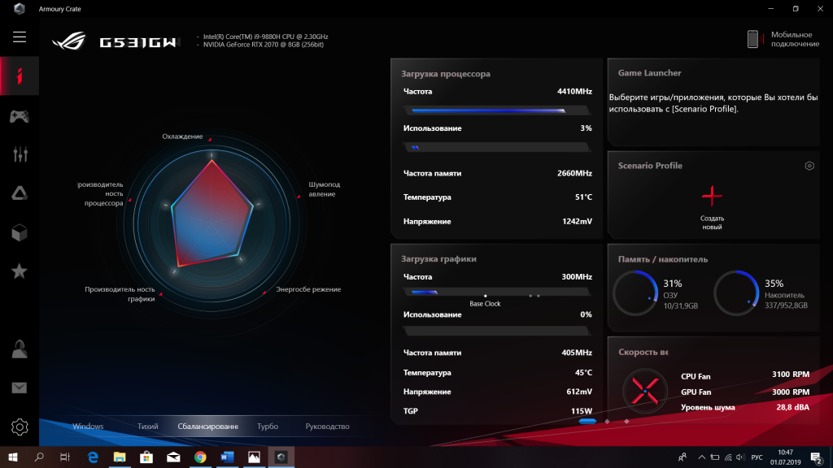Image resolution: width=833 pixels, height=468 pixels.
Task: Select the Тихий (Silent) mode
Action: 148,427
